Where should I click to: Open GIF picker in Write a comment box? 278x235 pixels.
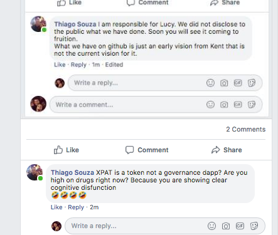[x=238, y=105]
